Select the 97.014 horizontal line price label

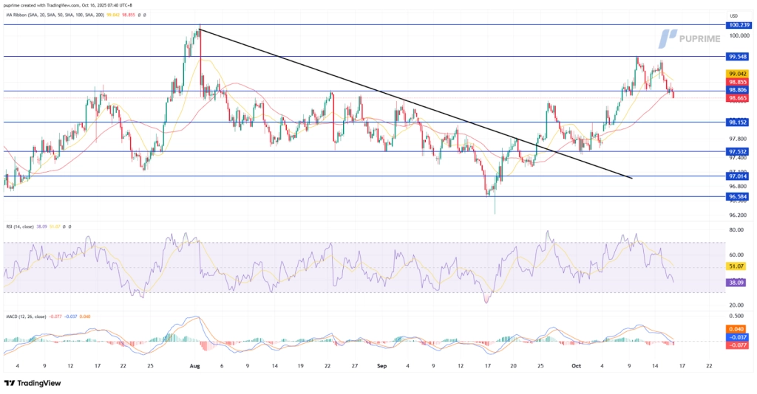click(738, 176)
